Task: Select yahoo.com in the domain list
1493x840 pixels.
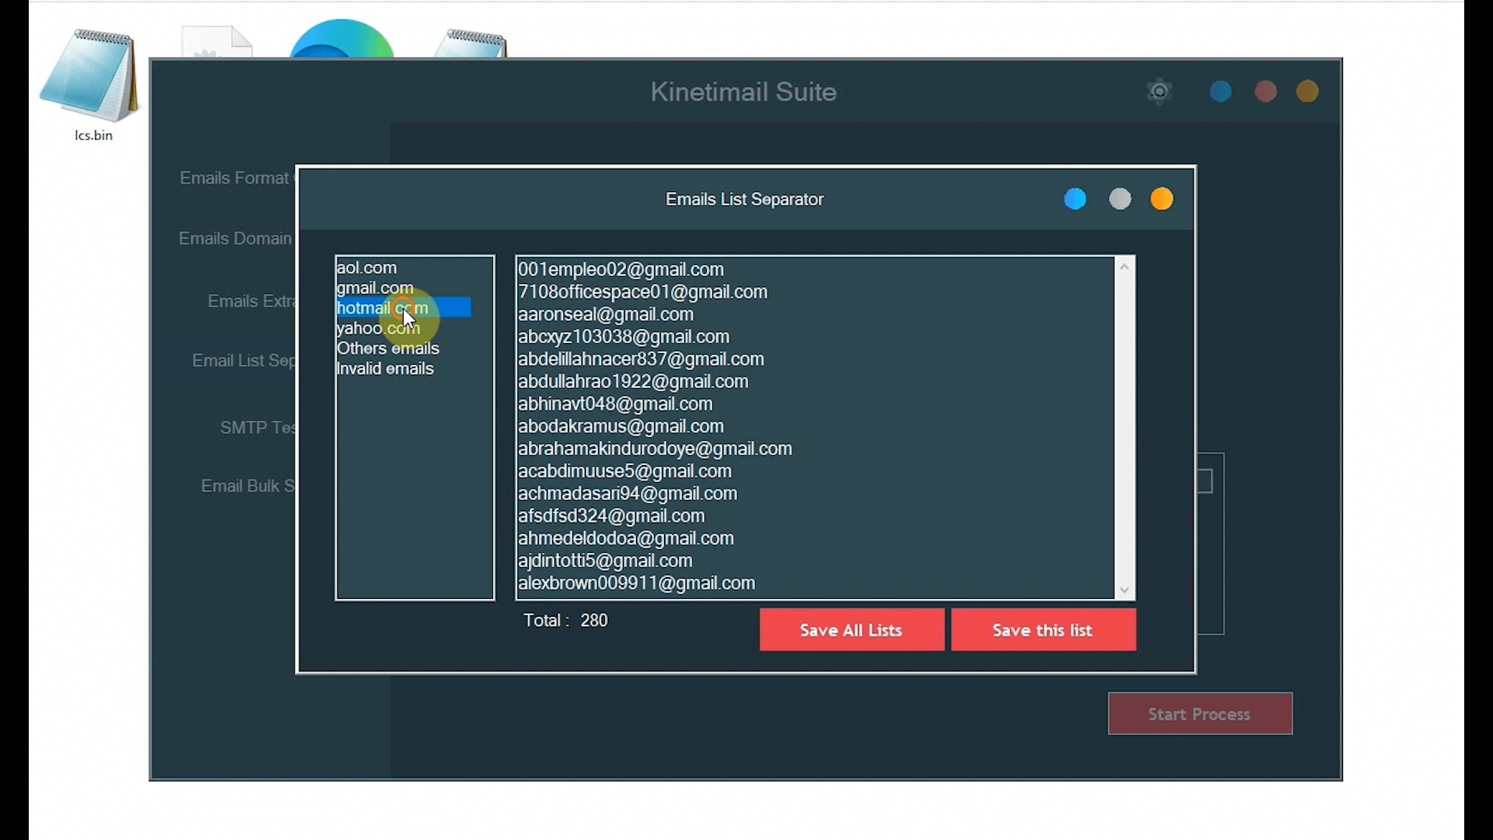Action: [x=378, y=328]
